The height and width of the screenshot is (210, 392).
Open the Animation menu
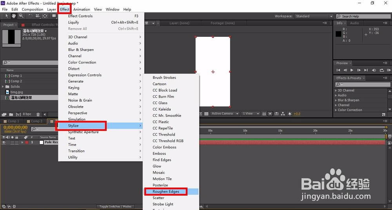(x=82, y=9)
